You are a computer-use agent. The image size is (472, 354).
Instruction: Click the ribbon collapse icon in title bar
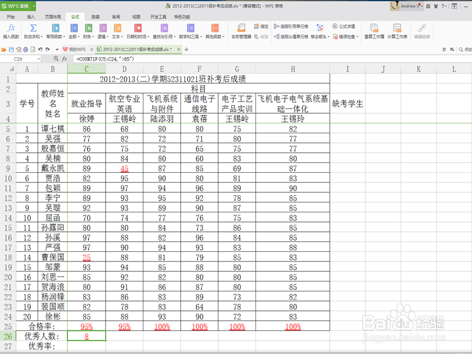454,6
